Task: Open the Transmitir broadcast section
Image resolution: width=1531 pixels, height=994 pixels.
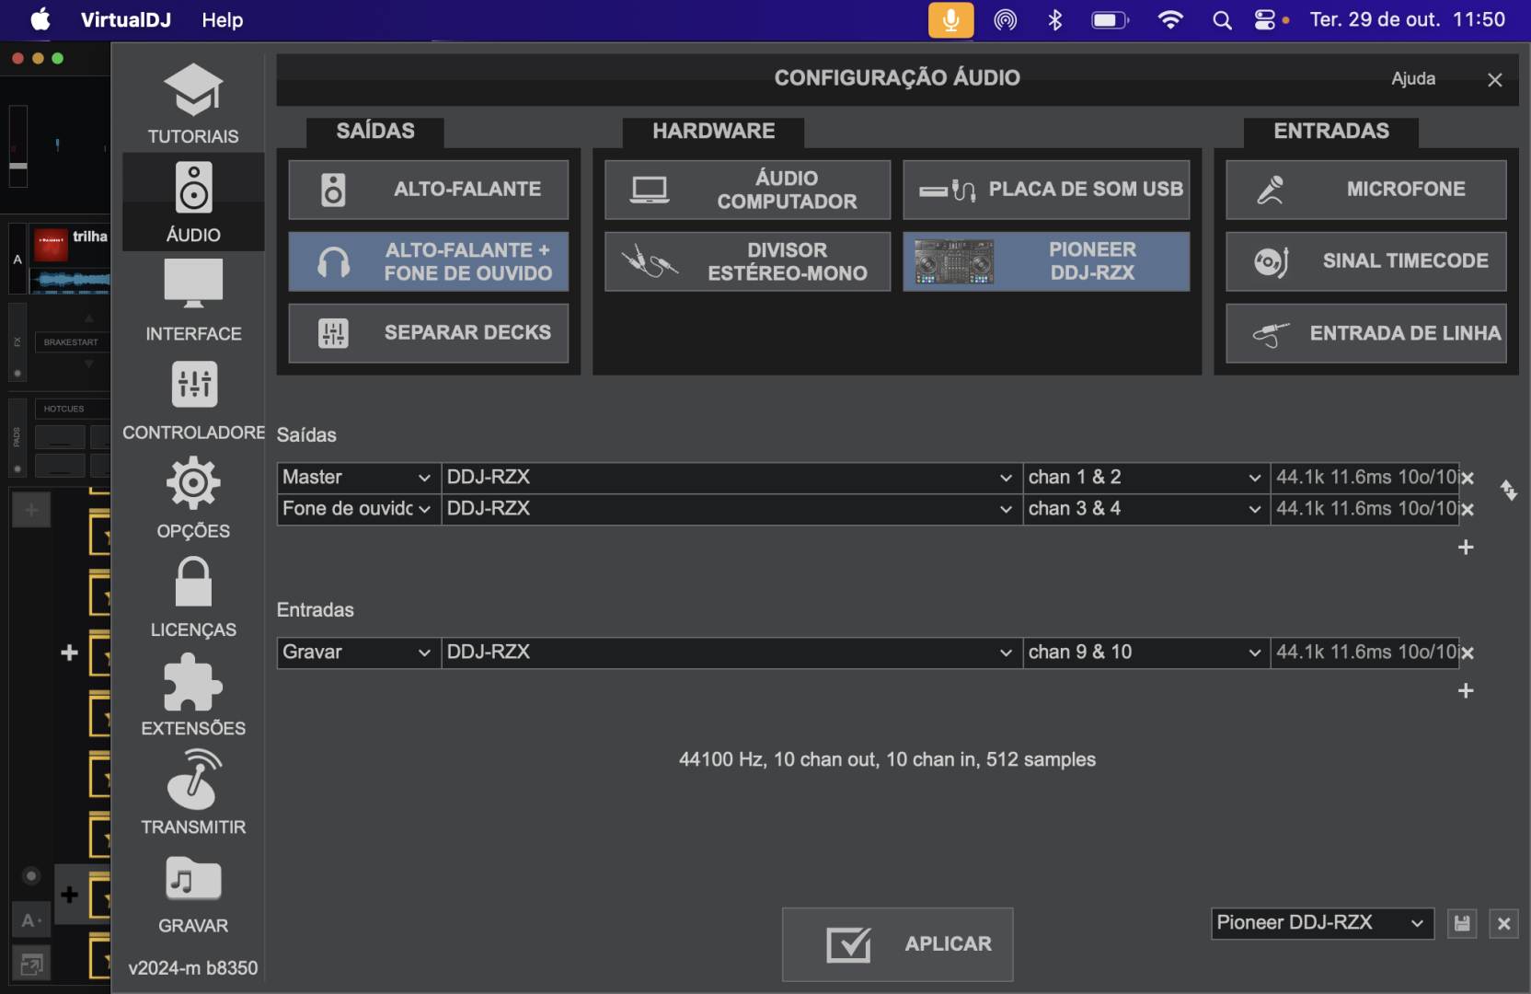Action: 193,793
